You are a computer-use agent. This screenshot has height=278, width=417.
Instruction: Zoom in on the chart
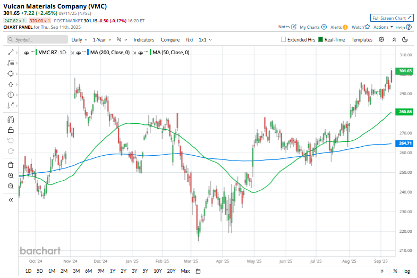(x=11, y=175)
